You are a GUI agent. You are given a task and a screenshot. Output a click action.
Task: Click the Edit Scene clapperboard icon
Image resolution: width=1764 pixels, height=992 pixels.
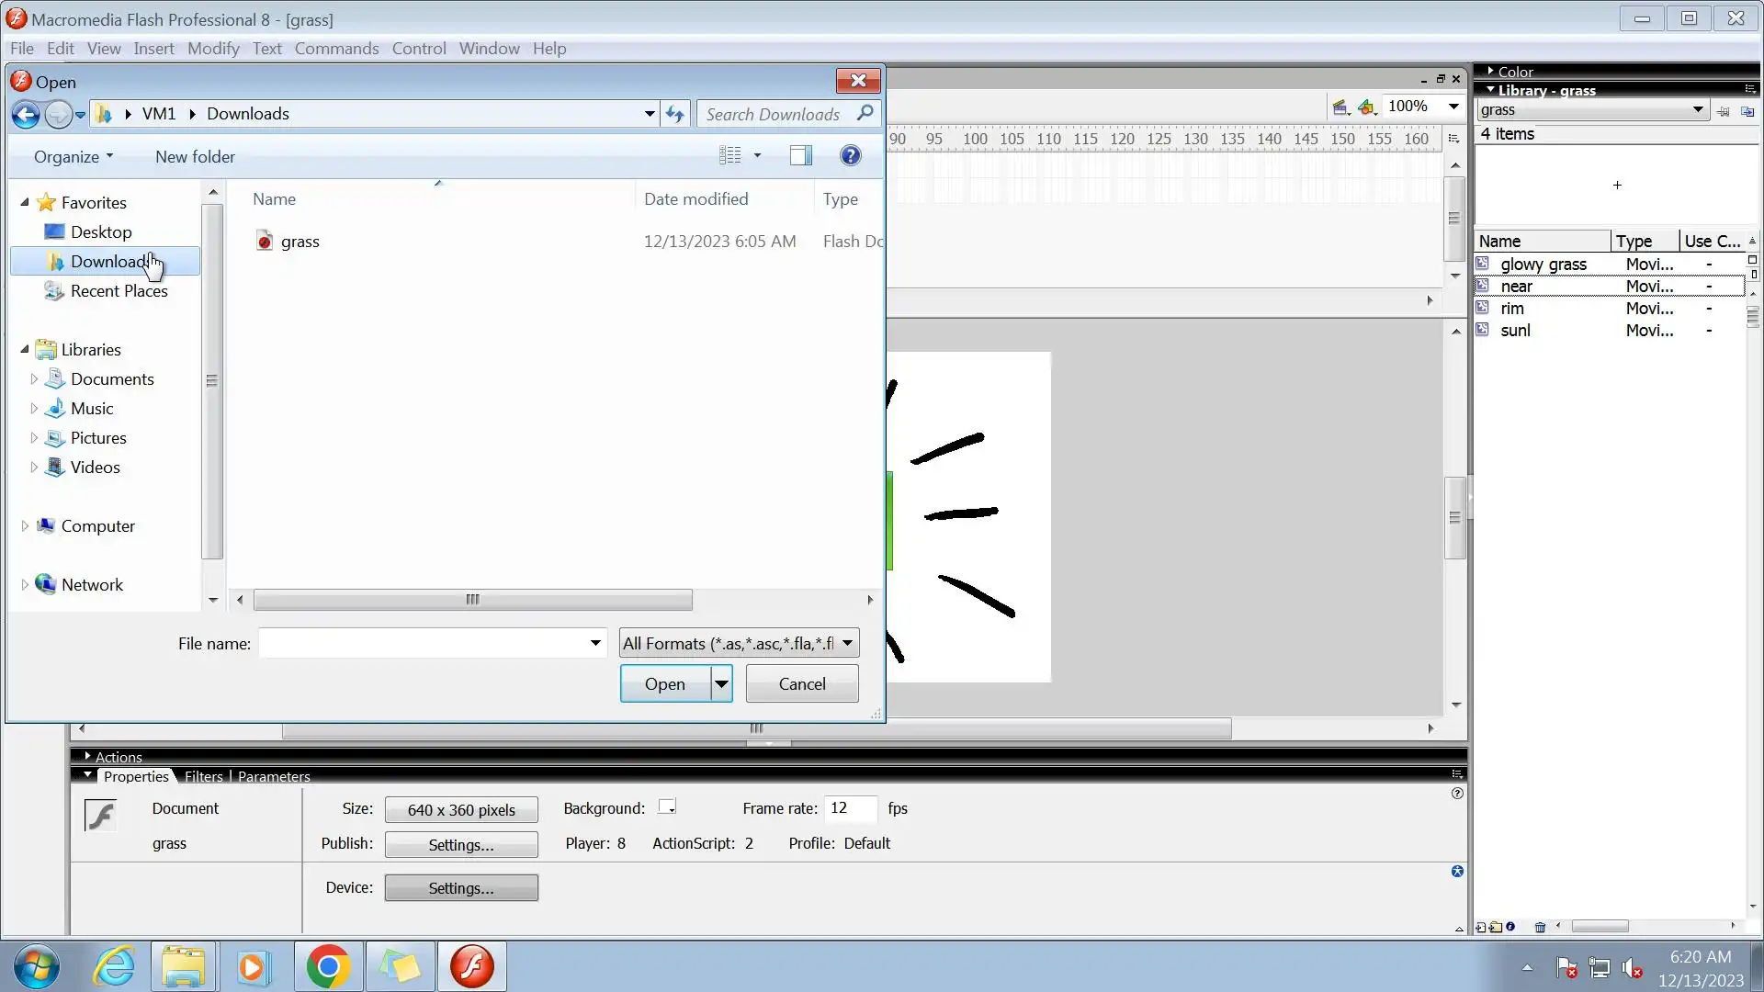pos(1340,107)
